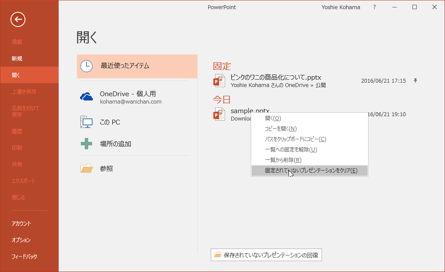This screenshot has height=272, width=445.
Task: Open the 共有 sidebar item
Action: 30,164
